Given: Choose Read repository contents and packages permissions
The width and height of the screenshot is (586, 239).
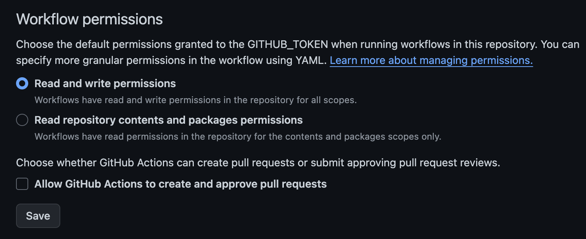Looking at the screenshot, I should point(22,120).
